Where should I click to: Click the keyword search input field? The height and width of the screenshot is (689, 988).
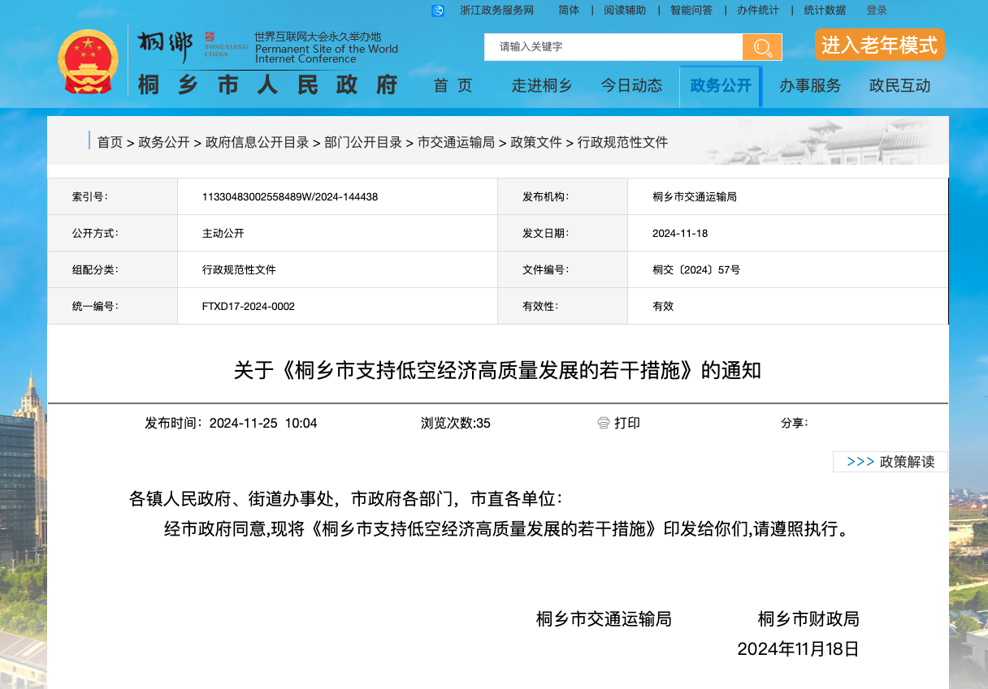click(x=613, y=47)
